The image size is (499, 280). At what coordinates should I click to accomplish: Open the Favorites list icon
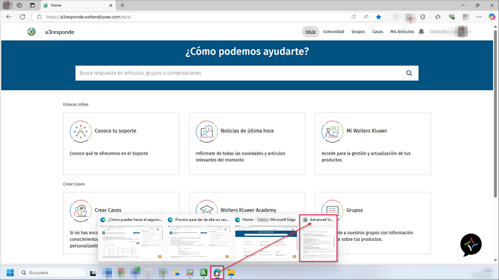[438, 17]
